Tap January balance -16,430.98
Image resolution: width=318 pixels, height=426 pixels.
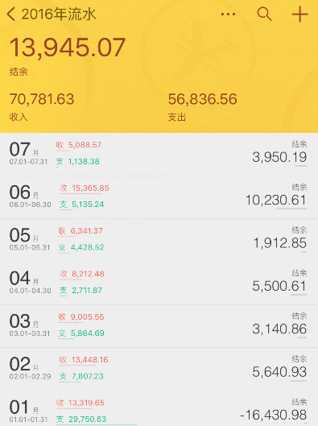click(273, 415)
